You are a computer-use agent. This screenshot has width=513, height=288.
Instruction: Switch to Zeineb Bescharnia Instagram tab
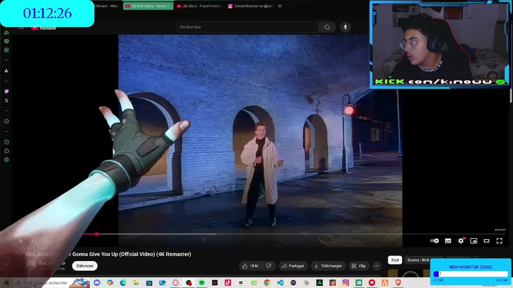(250, 6)
